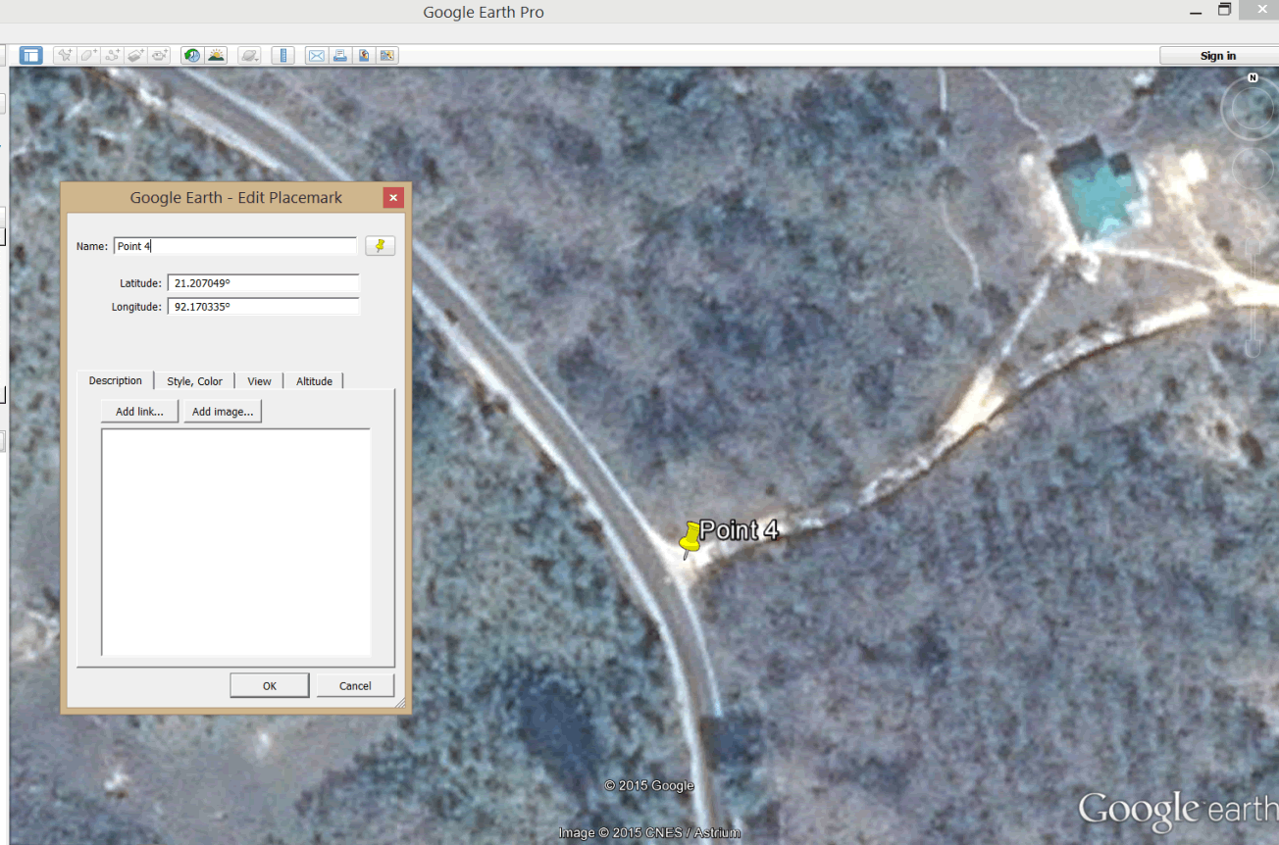
Task: Click the Email toolbar icon
Action: click(x=316, y=55)
